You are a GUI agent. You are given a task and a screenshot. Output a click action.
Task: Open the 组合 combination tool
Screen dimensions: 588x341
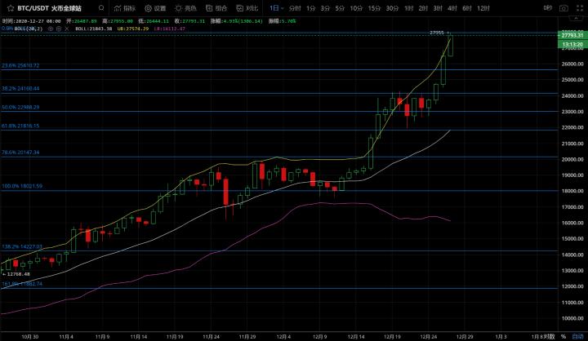[x=216, y=8]
